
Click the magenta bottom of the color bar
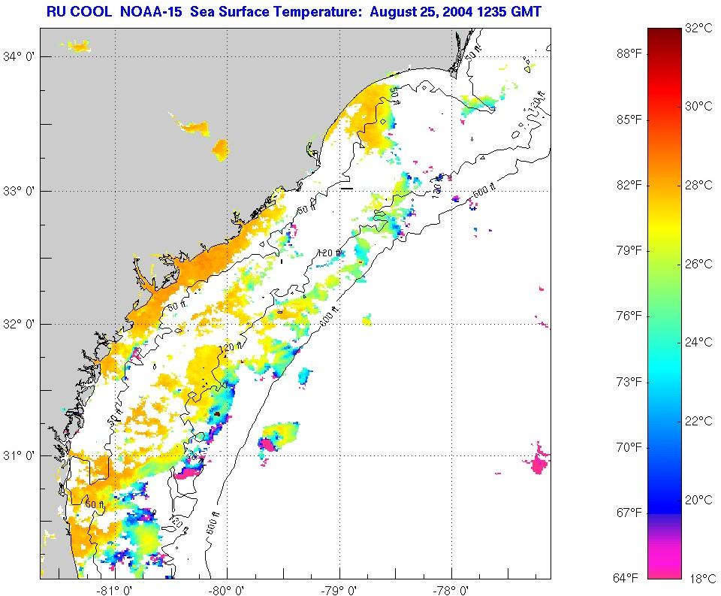coord(665,564)
